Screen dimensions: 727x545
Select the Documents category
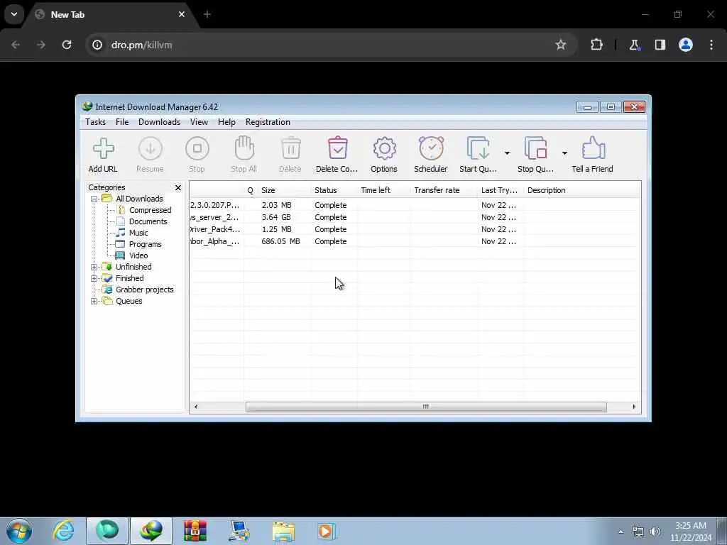click(x=148, y=221)
